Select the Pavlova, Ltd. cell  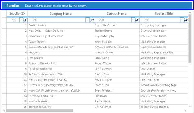coord(61,58)
